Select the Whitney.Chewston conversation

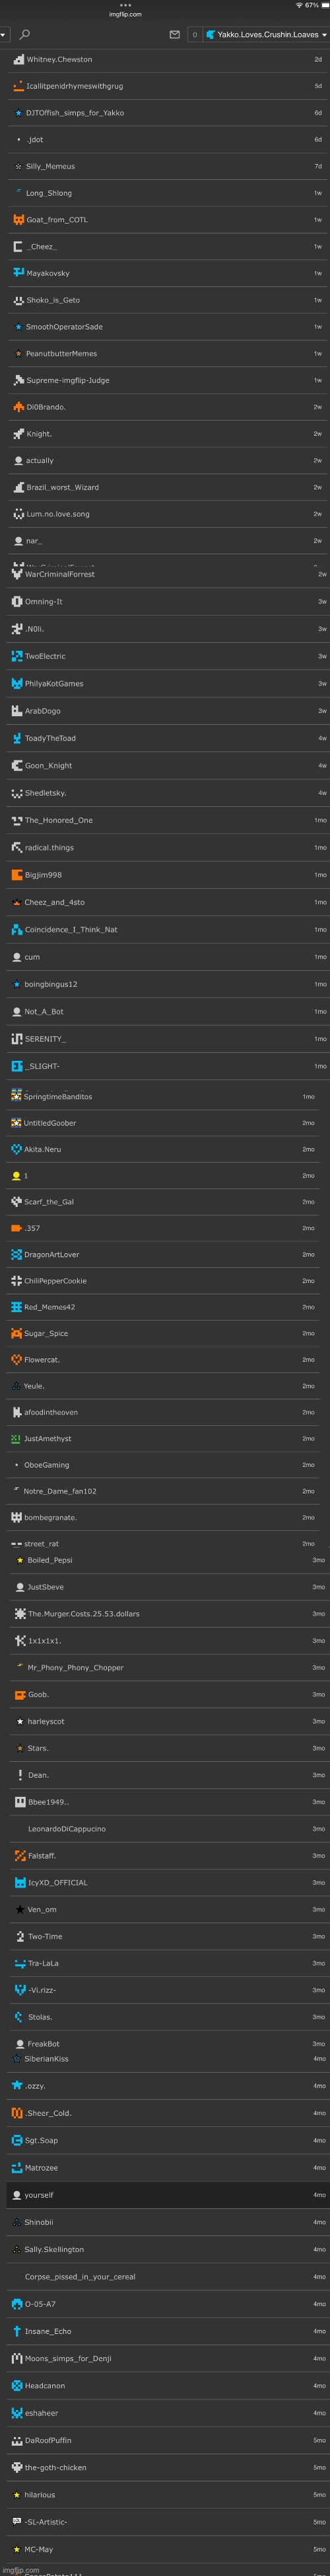coord(168,60)
